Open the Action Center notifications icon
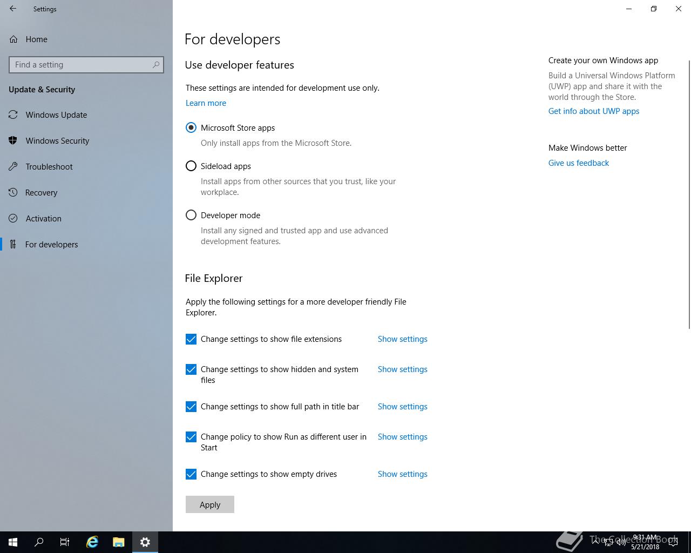 [673, 542]
